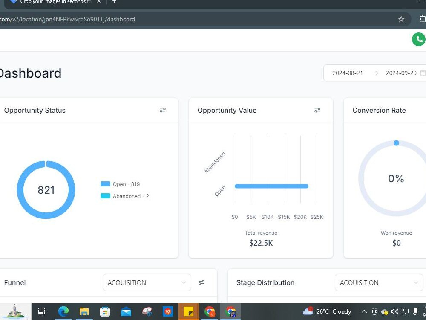
Task: Open File Explorer from taskbar
Action: pos(84,311)
